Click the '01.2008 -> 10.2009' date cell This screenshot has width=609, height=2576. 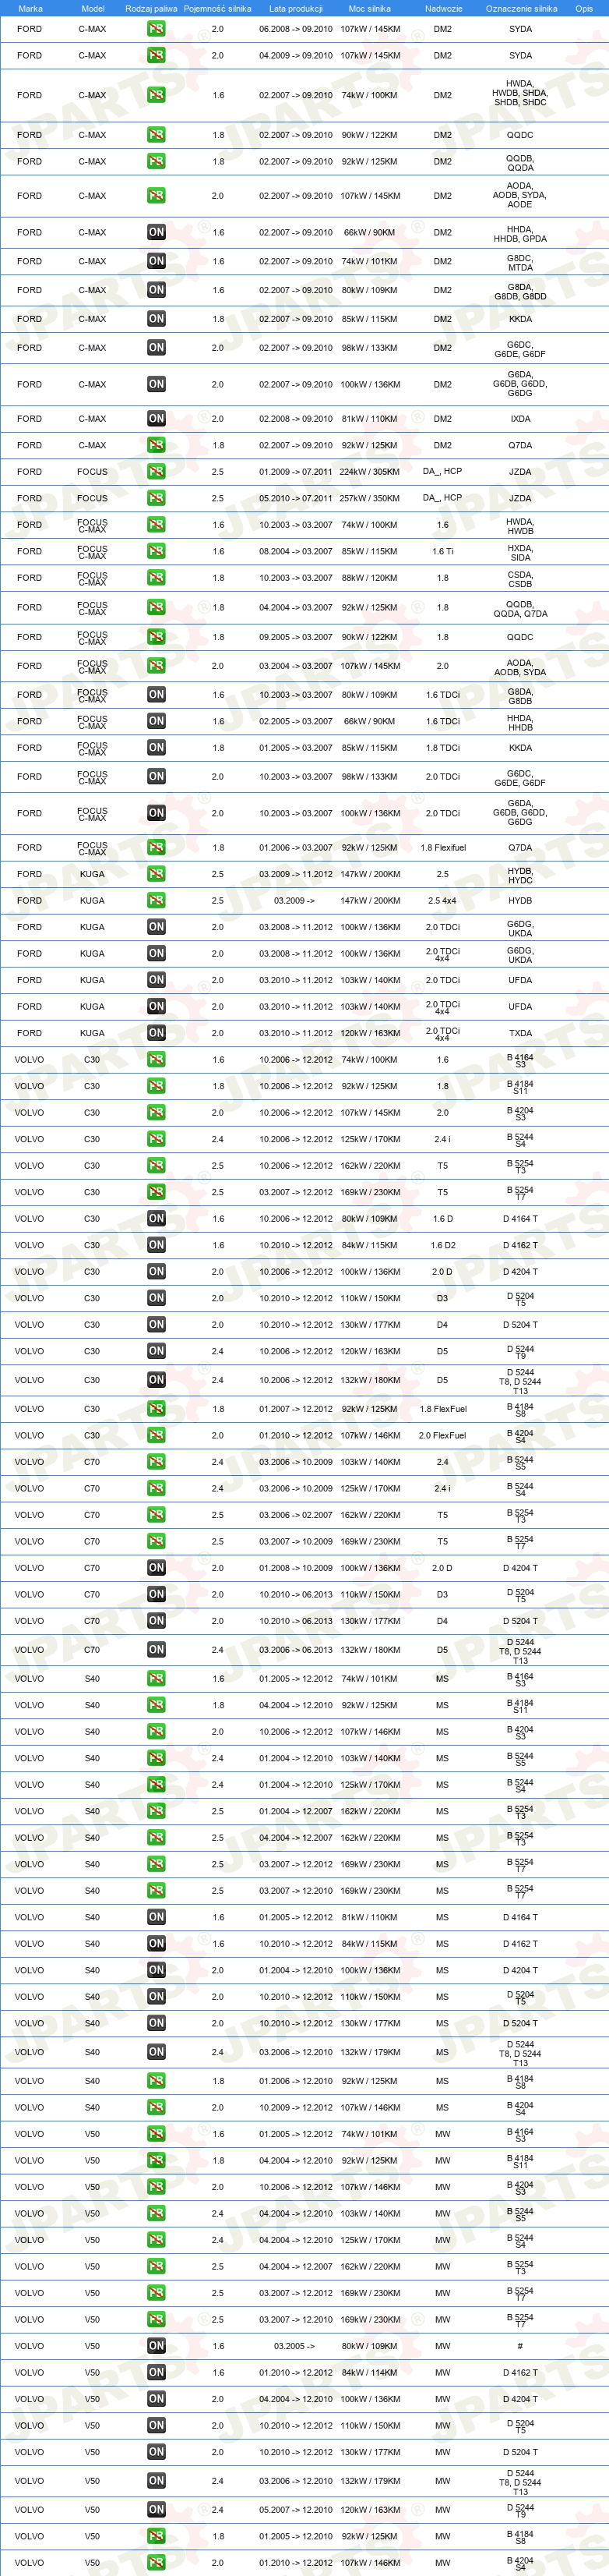tap(295, 1568)
